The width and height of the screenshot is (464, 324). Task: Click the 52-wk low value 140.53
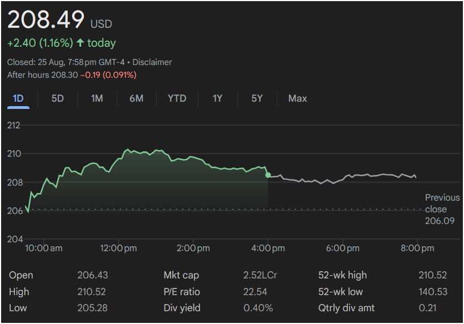point(432,292)
